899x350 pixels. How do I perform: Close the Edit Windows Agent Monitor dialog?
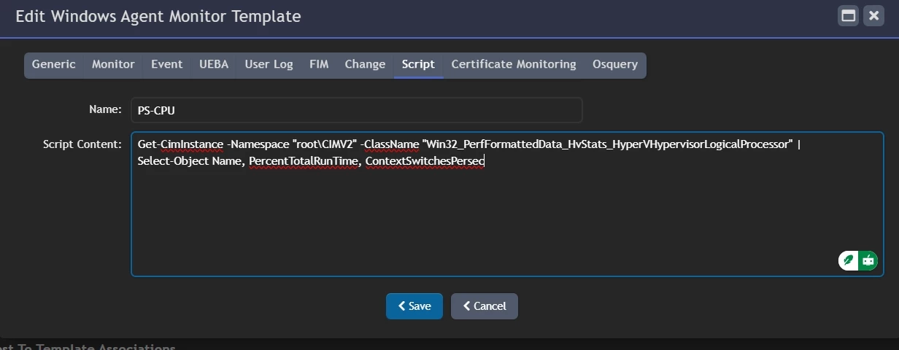click(873, 16)
